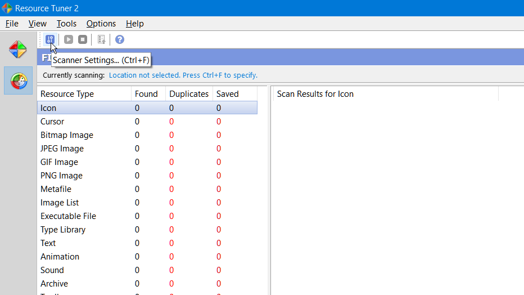Open the Help menu

[x=135, y=24]
